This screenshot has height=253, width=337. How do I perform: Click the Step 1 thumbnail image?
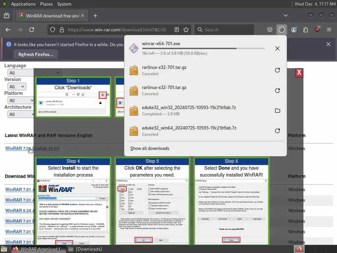click(73, 97)
